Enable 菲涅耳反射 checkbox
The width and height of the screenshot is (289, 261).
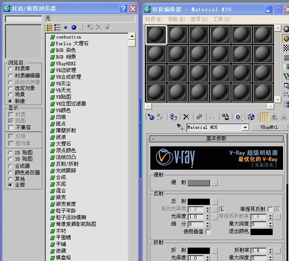[270, 209]
